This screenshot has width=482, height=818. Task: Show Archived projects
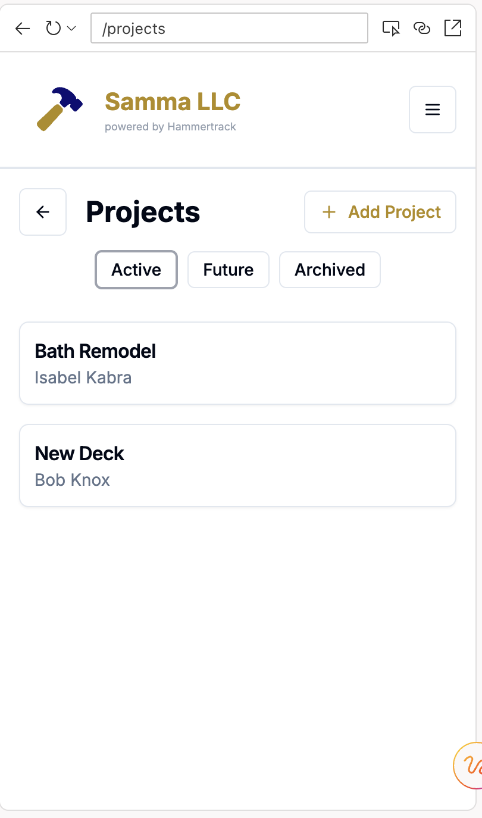(x=330, y=270)
